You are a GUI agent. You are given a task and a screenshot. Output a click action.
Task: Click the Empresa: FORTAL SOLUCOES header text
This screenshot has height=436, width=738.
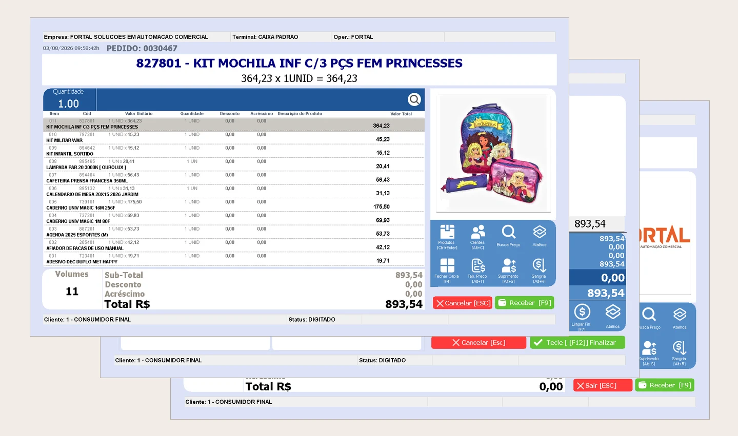click(x=126, y=37)
